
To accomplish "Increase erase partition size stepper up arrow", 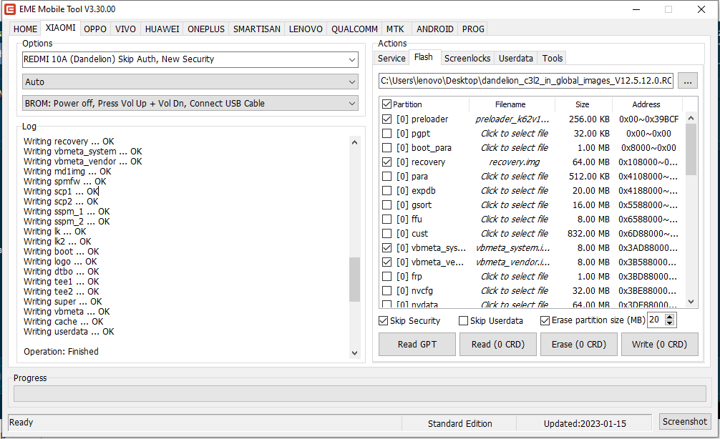I will (x=669, y=317).
